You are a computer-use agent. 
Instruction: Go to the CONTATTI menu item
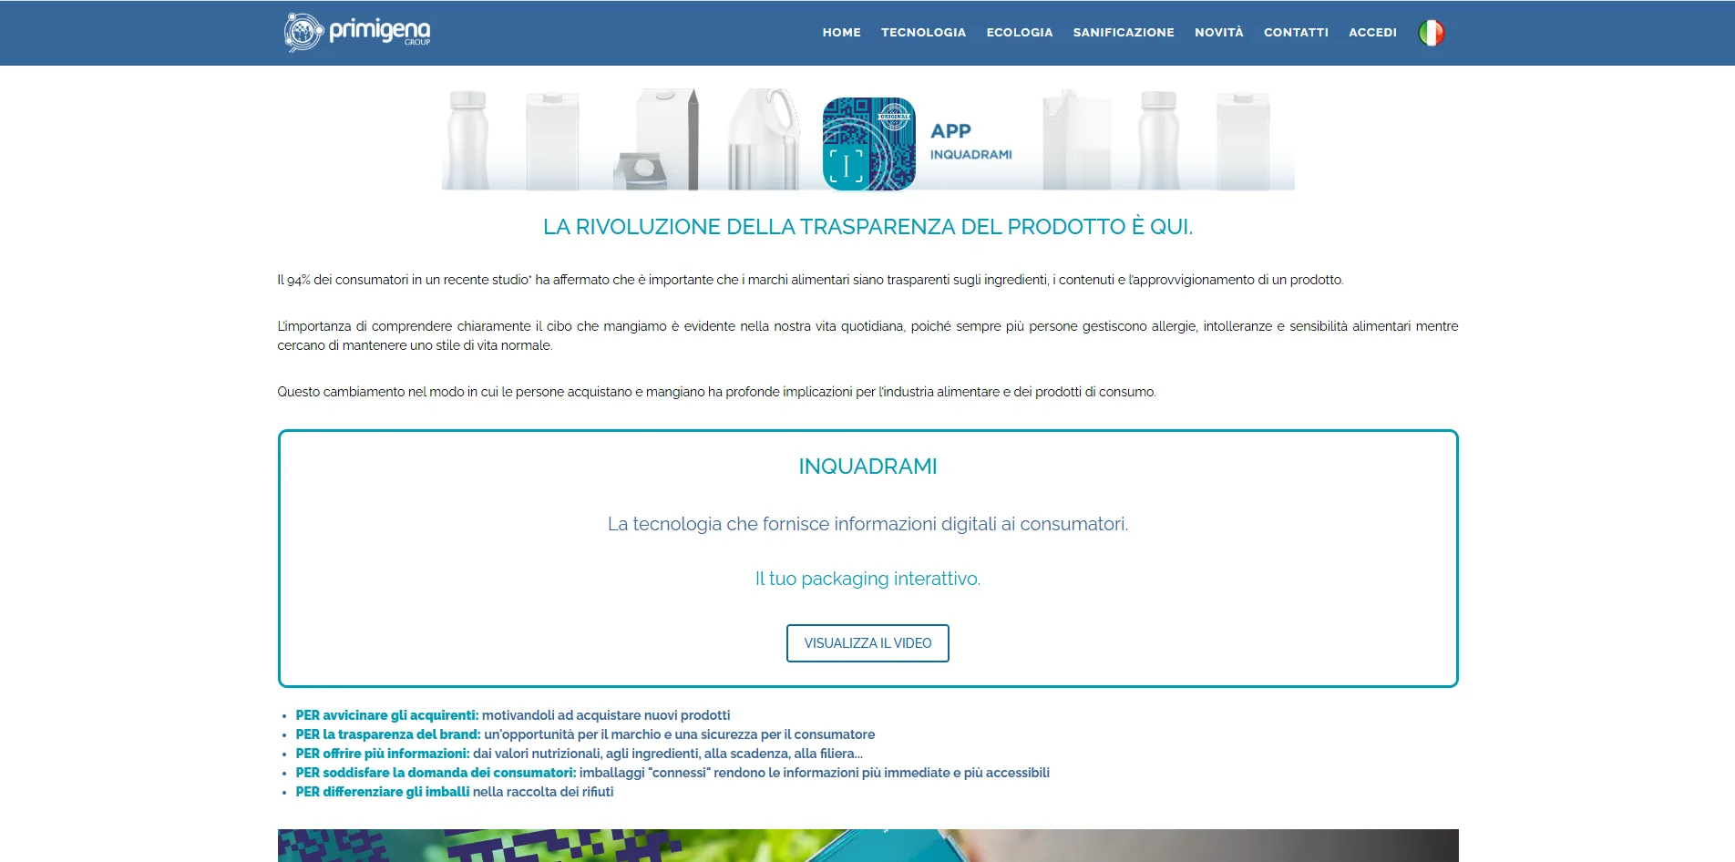1295,32
